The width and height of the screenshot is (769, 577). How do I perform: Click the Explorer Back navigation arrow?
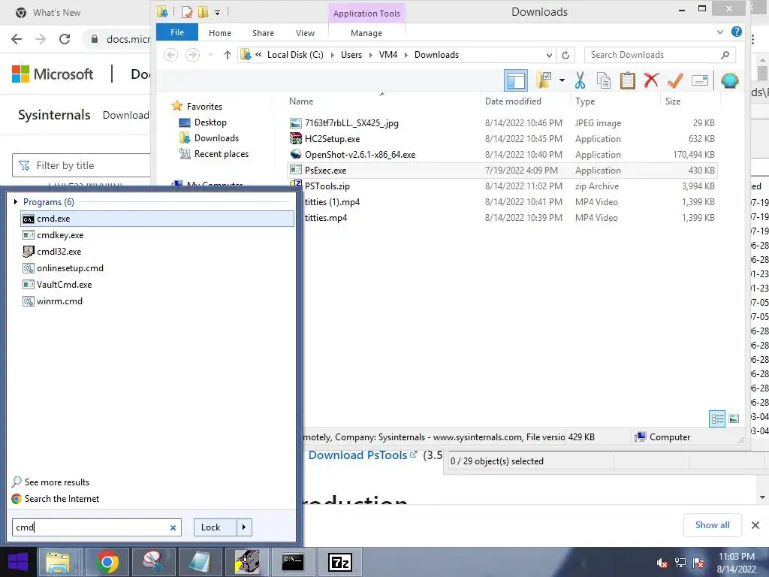170,55
